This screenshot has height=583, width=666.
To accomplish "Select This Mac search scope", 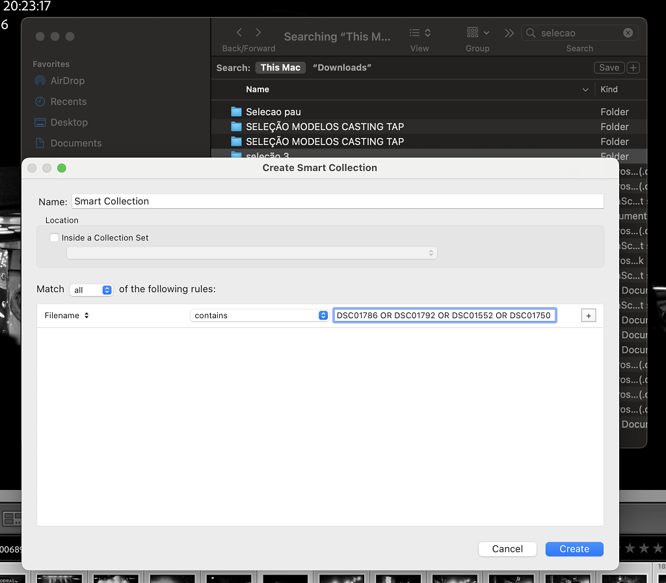I will coord(280,68).
